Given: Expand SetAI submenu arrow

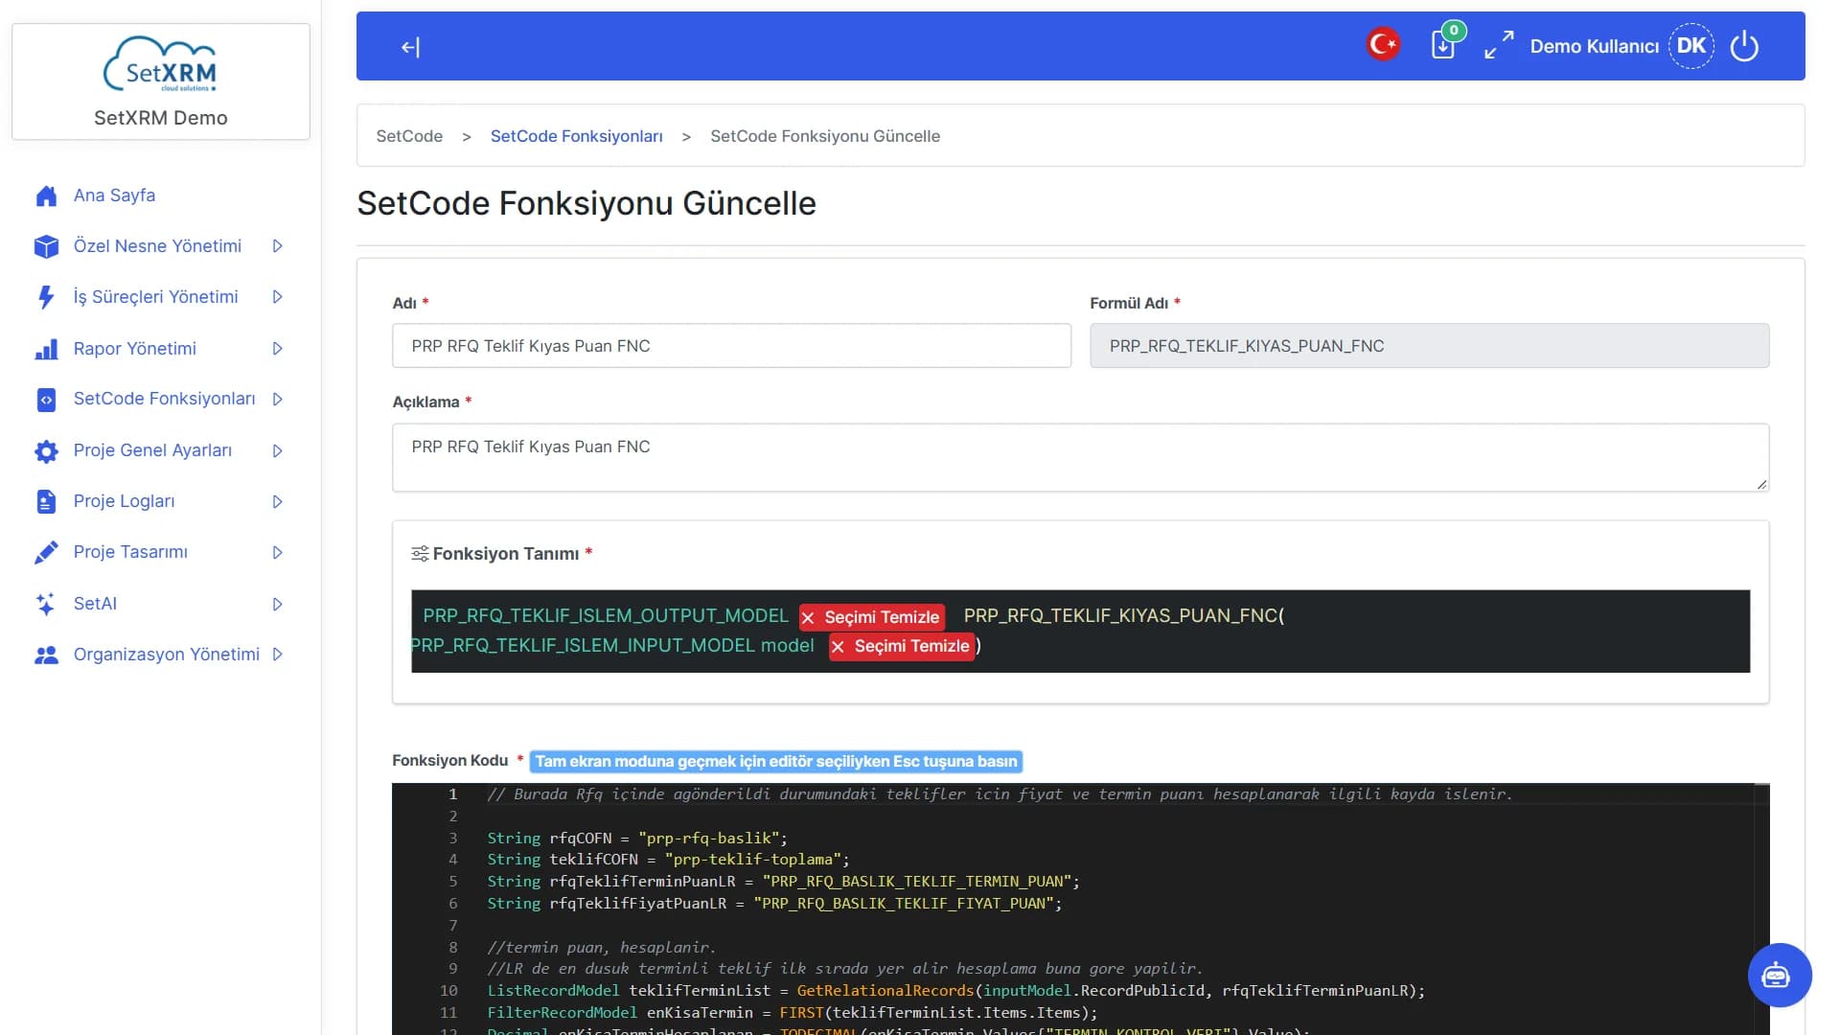Looking at the screenshot, I should point(277,604).
